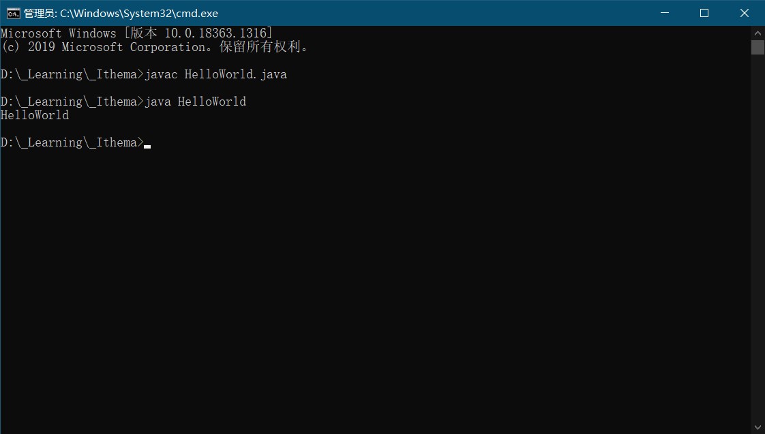Click the last D:\_Learning\_Ithema prompt path

69,142
